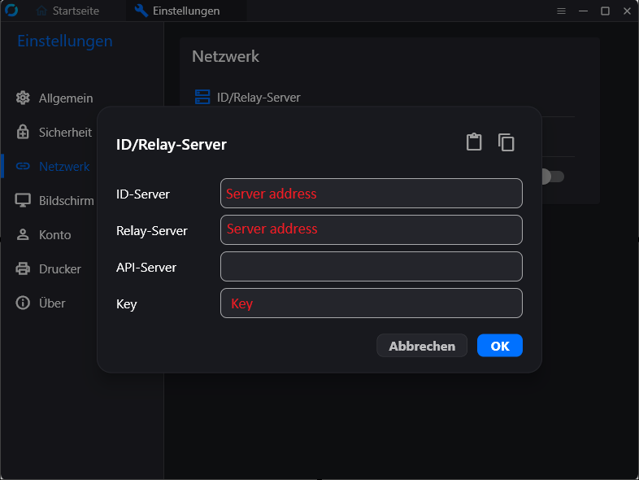Close the RustDesk window
Image resolution: width=639 pixels, height=480 pixels.
pyautogui.click(x=627, y=11)
